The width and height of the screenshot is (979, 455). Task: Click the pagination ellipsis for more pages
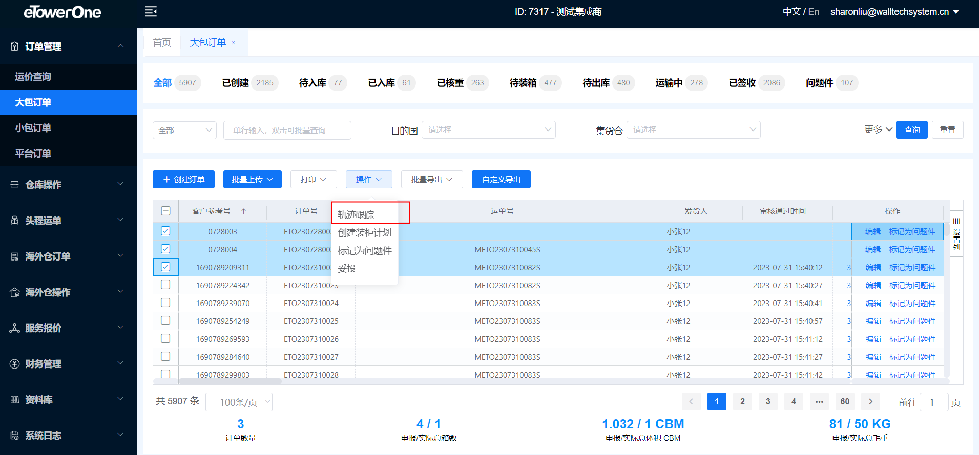coord(819,402)
